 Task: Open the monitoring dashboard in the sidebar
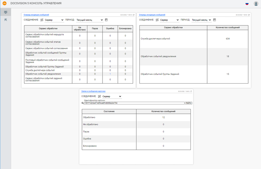click(5, 12)
